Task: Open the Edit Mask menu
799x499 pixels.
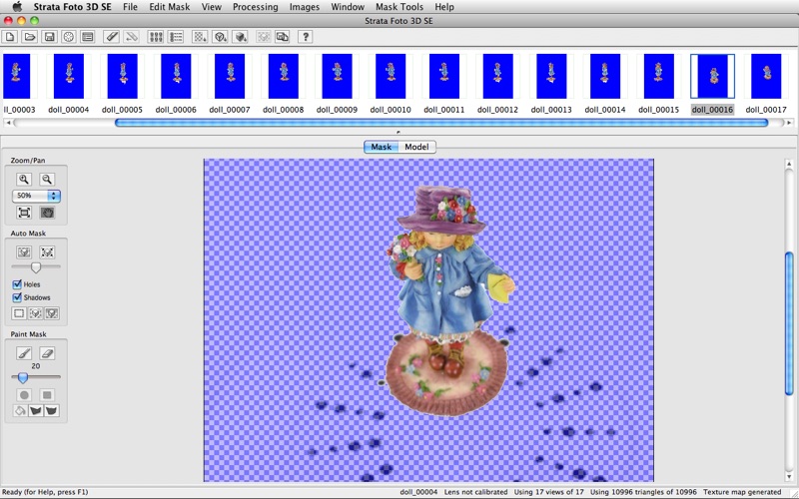Action: tap(170, 7)
